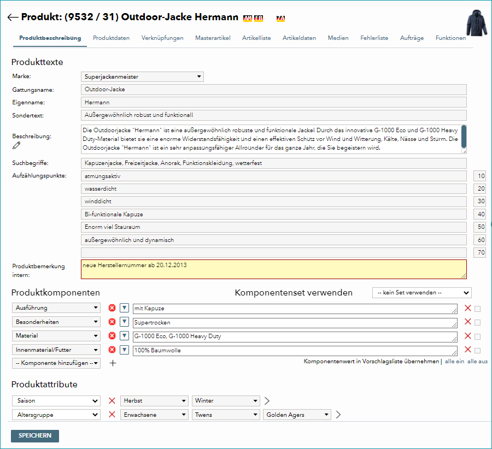
Task: Click the empty Aufzählungspunkte field numbered 70
Action: [274, 252]
